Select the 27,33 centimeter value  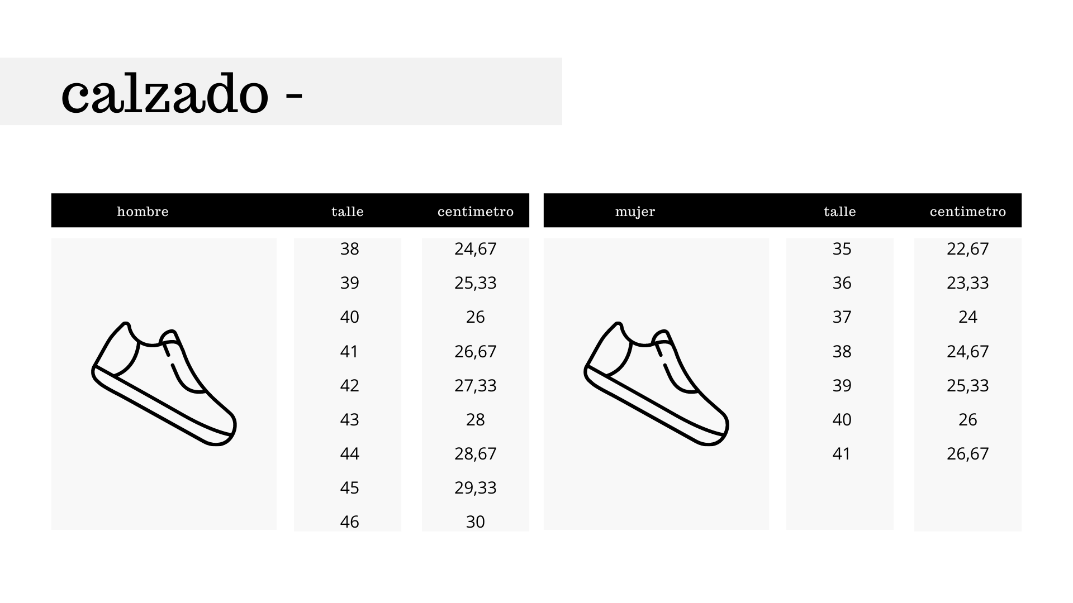[x=476, y=385]
